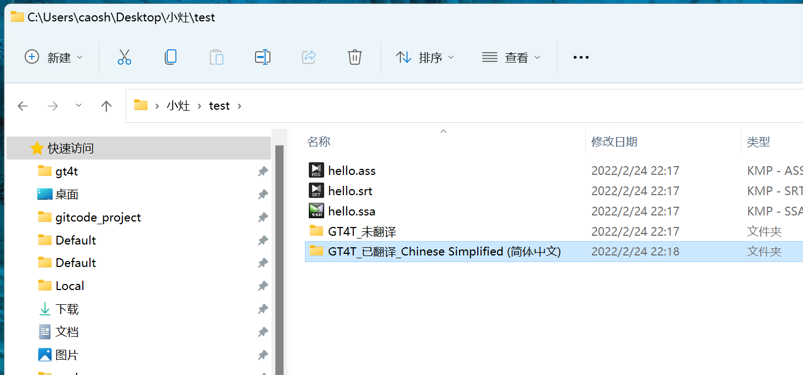Cut the selected folder using scissors icon
803x375 pixels.
point(124,56)
